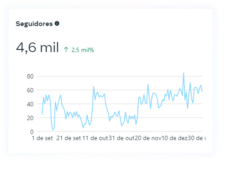Click the 20 de nov axis label
This screenshot has height=170, width=230.
coord(148,138)
